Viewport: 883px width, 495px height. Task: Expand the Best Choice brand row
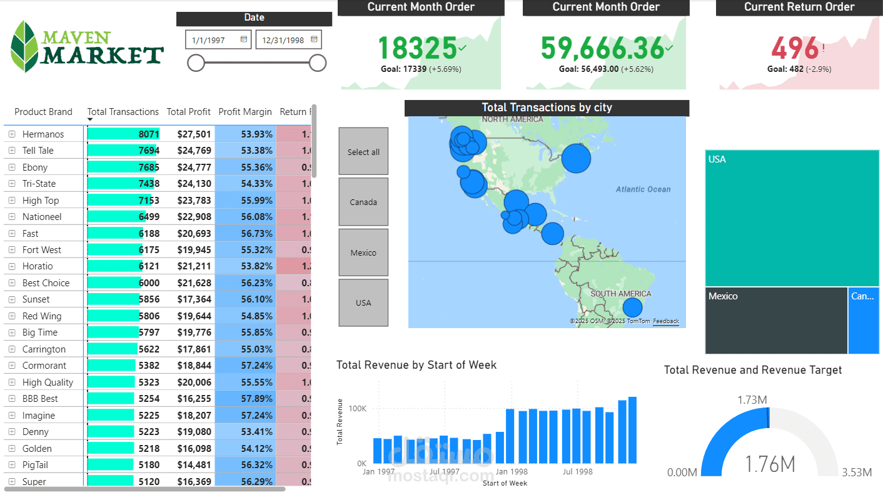click(x=12, y=282)
